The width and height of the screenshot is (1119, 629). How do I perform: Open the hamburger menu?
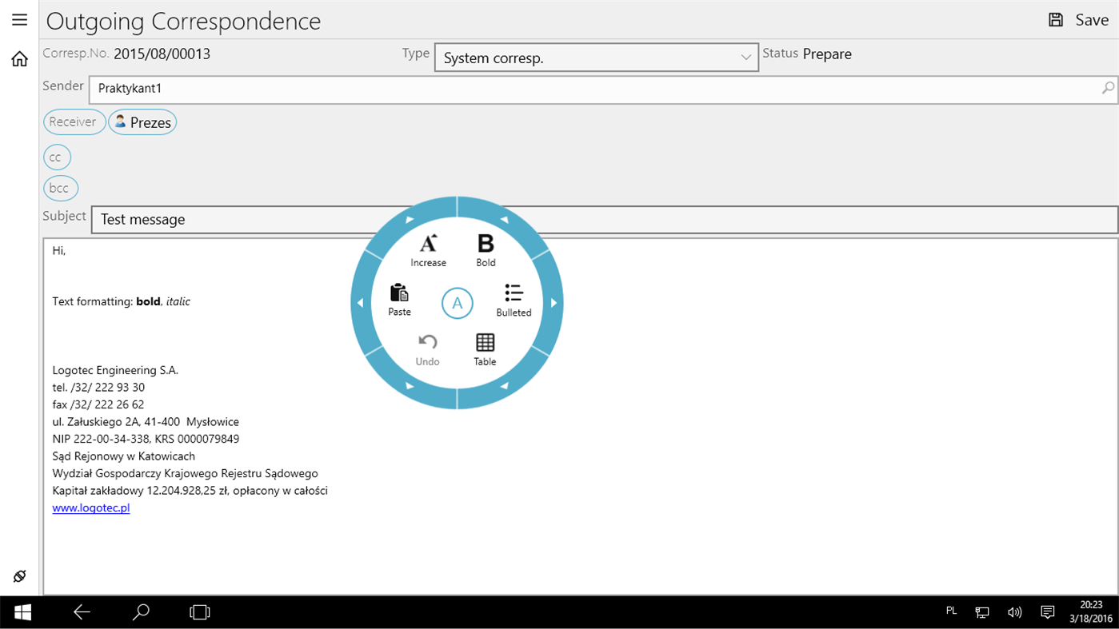click(x=19, y=20)
